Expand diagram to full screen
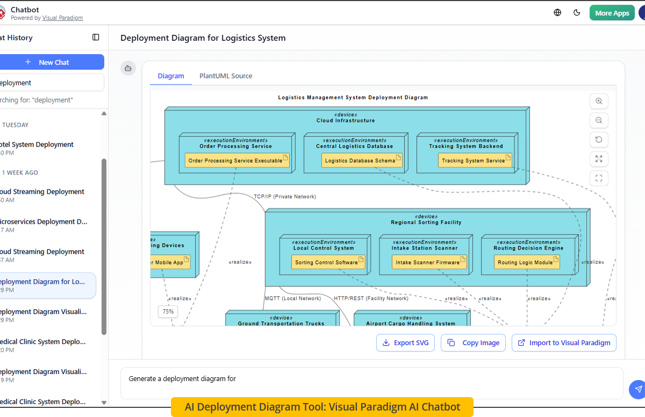The image size is (645, 417). (x=599, y=159)
